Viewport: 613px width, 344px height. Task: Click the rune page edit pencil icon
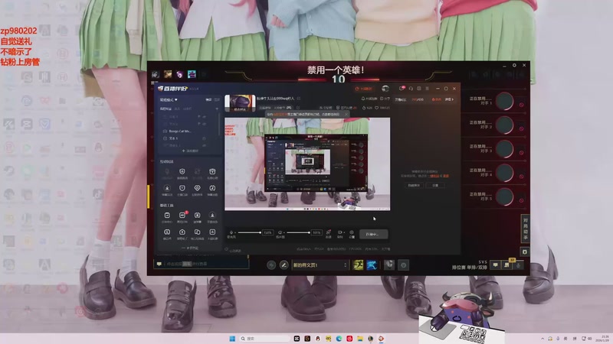point(284,265)
